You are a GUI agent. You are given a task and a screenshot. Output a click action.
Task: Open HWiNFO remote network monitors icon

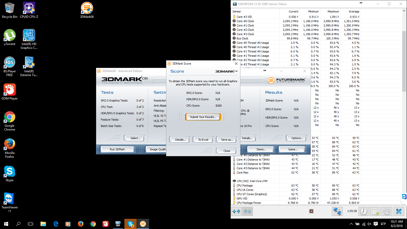point(337,211)
